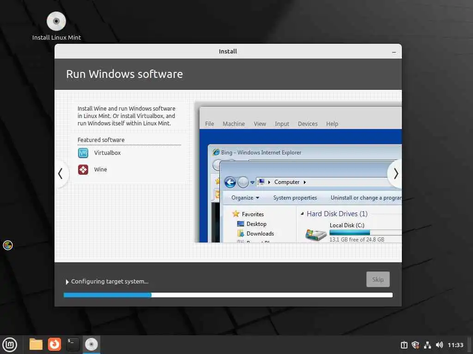Click the circular cursor icon on the desktop
The image size is (473, 354).
7,245
